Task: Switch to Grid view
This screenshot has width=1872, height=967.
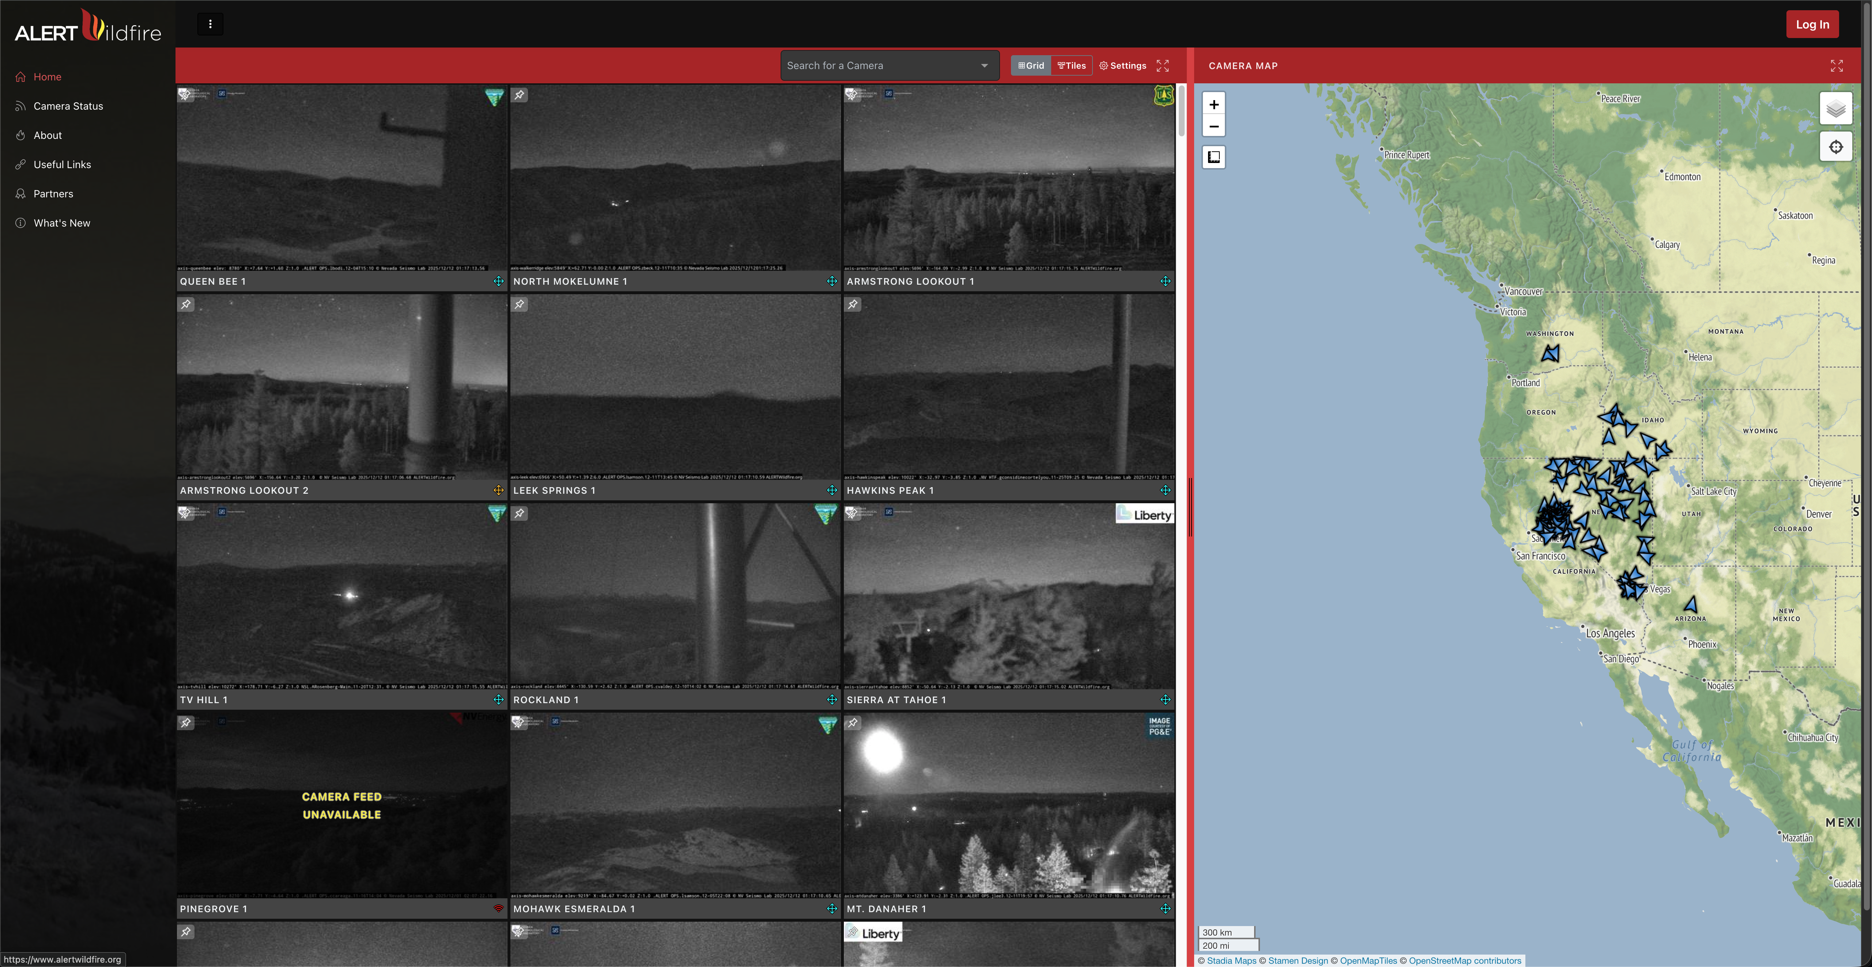Action: click(1031, 66)
